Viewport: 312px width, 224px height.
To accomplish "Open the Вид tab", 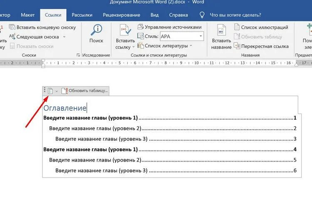I will [154, 15].
